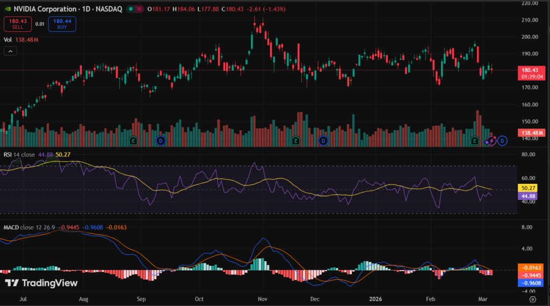Open chart settings gear icon
550x306 pixels.
pos(532,299)
